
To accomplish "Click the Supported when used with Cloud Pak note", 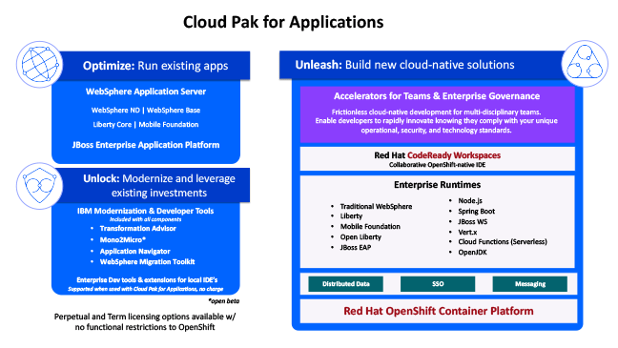I will click(x=145, y=289).
